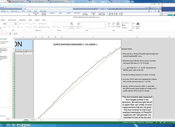Open Chrome from the Windows taskbar
Image resolution: width=175 pixels, height=127 pixels.
9,125
